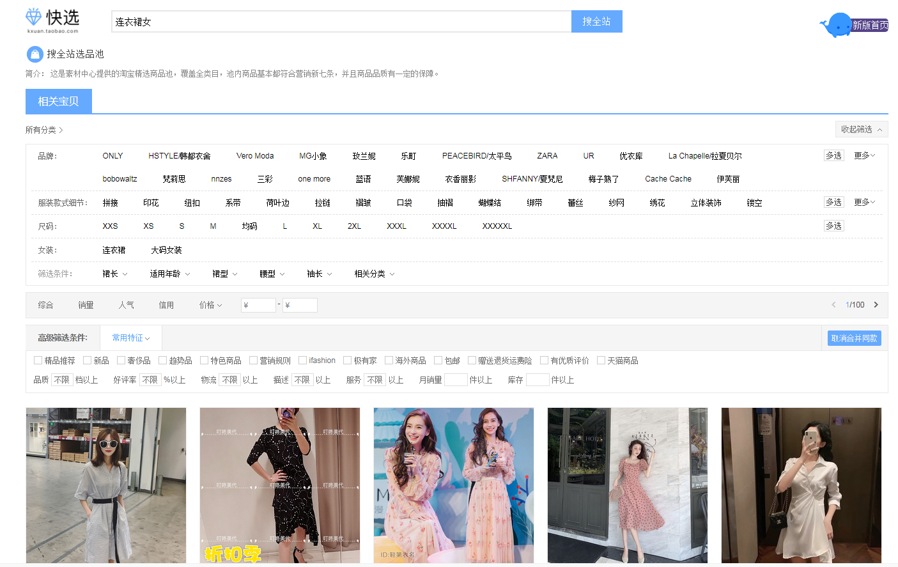The image size is (898, 567).
Task: Open the 常用特征 tab dropdown
Action: (x=131, y=338)
